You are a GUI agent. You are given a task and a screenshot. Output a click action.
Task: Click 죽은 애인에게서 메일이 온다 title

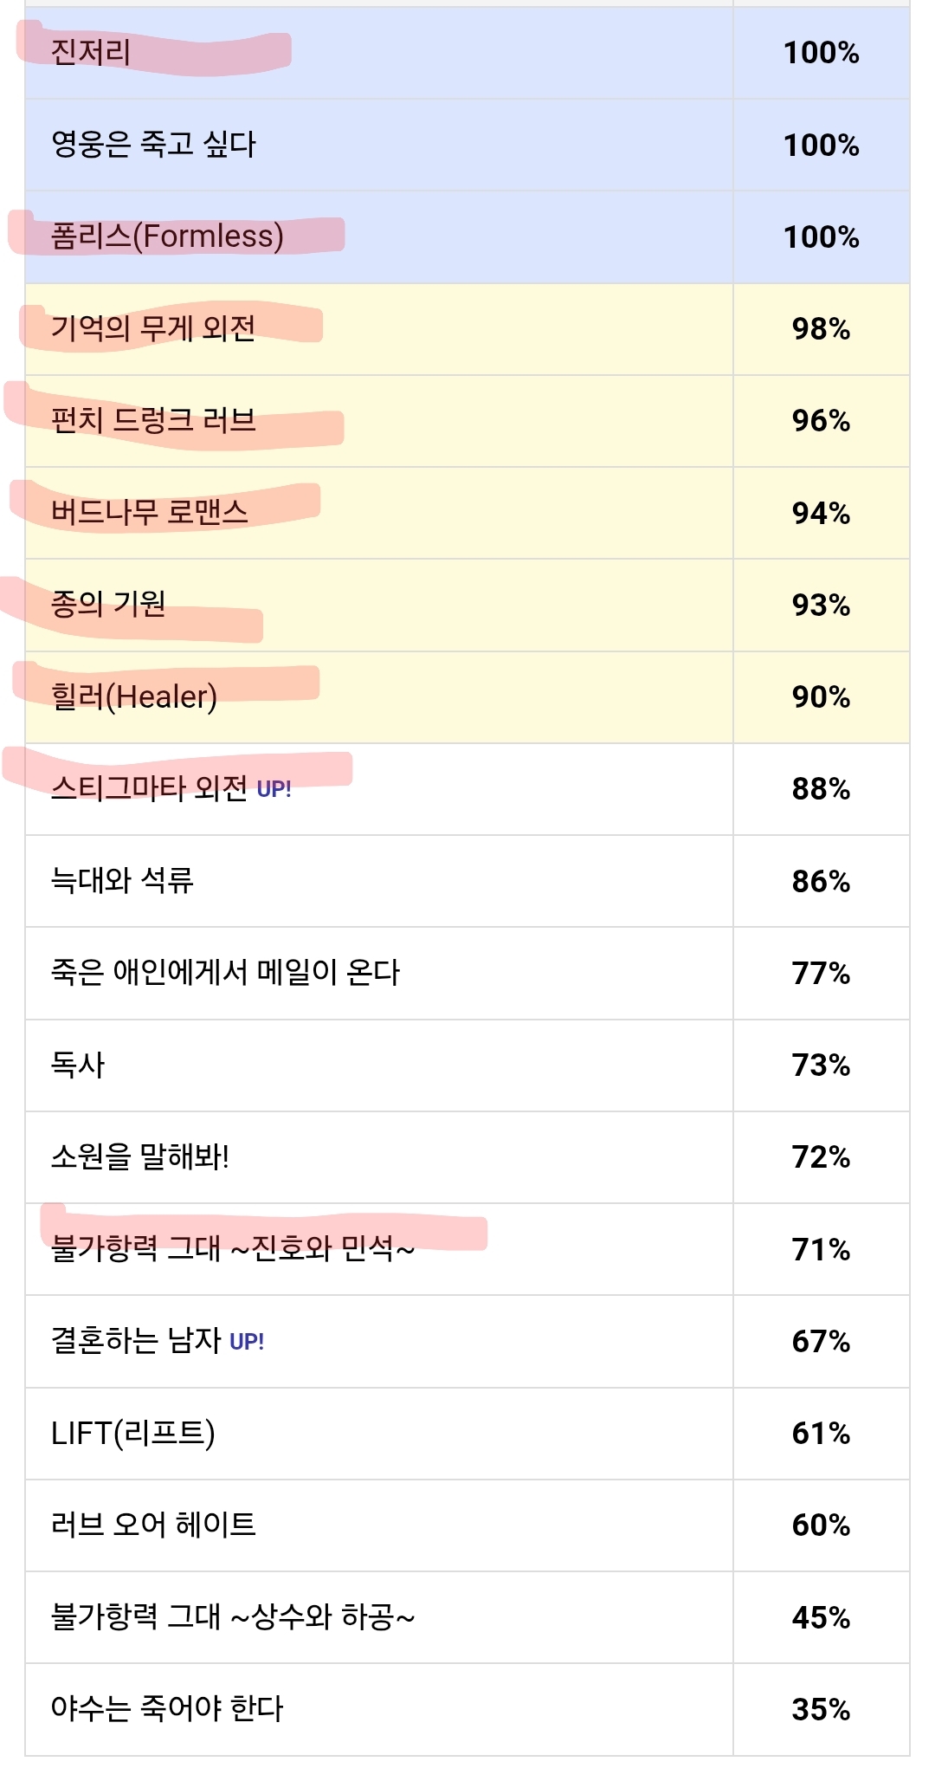(225, 973)
